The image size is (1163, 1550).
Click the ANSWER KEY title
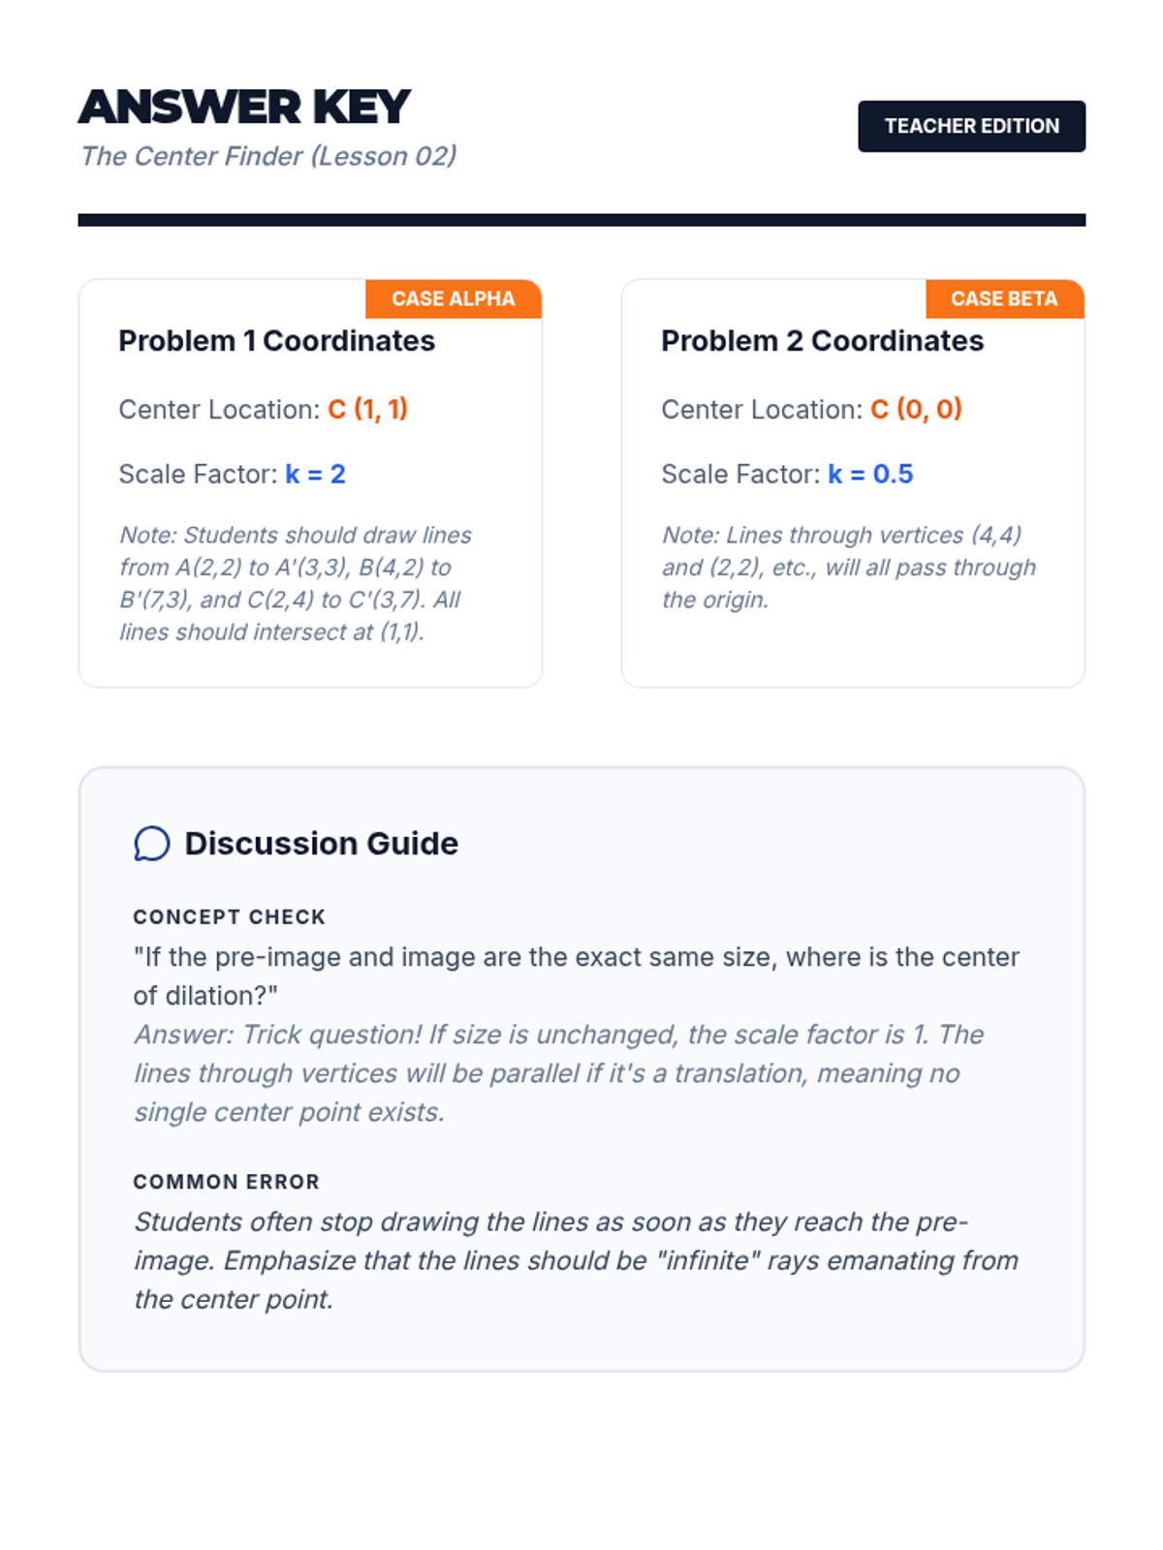coord(244,107)
